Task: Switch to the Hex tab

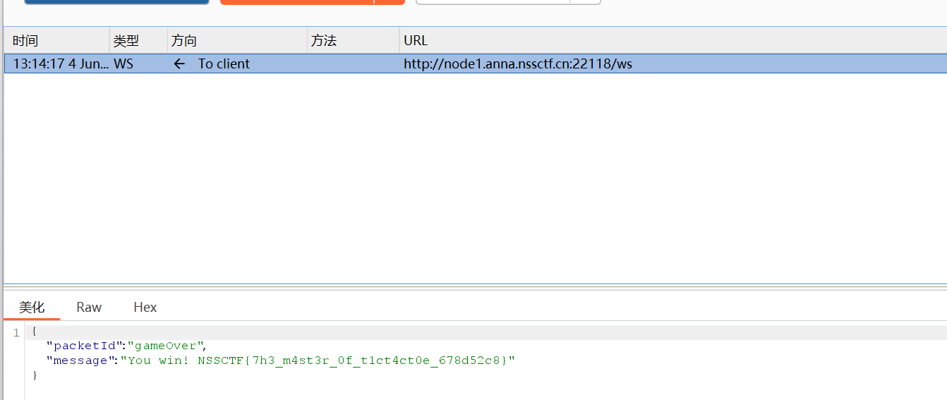Action: tap(145, 307)
